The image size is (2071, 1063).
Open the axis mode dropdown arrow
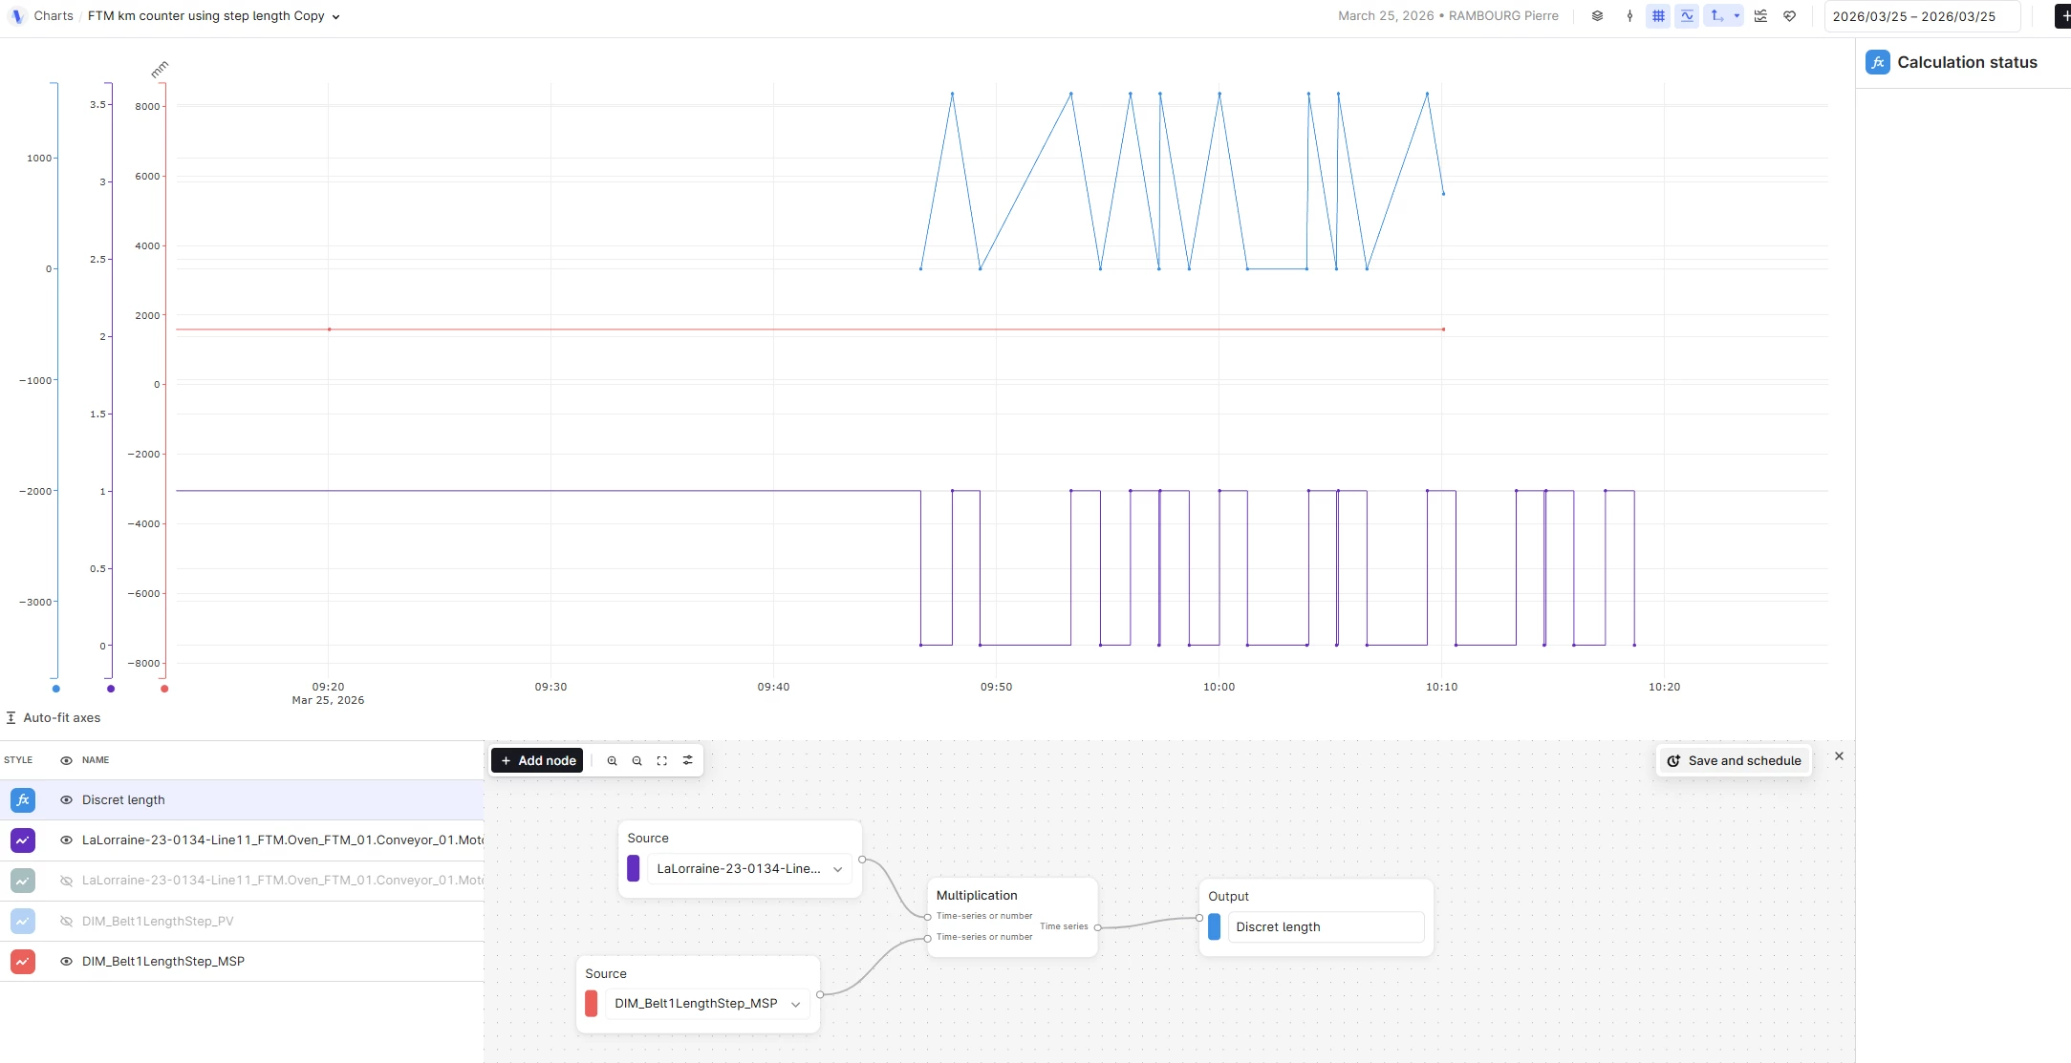tap(1737, 16)
